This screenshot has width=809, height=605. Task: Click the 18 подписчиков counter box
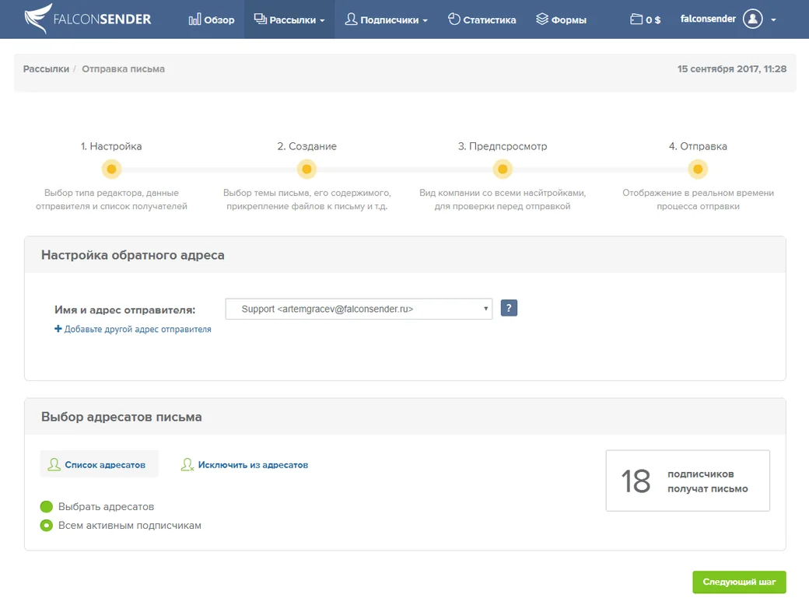[688, 481]
